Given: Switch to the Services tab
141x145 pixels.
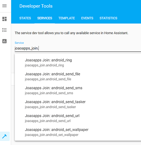Looking at the screenshot, I should pos(45,18).
